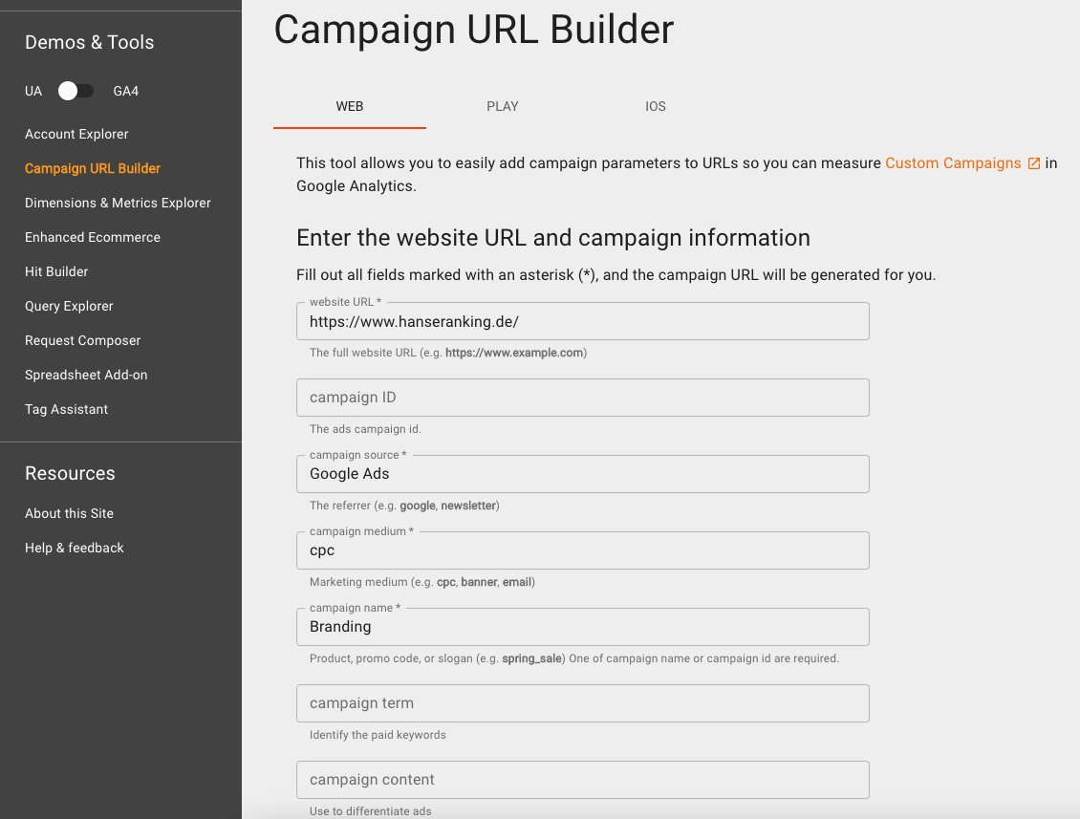Click the campaign source field containing Google Ads
The image size is (1080, 819).
click(x=583, y=474)
